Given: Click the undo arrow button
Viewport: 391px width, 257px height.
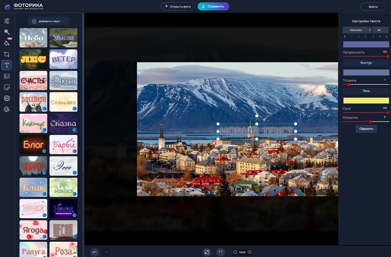Looking at the screenshot, I should [x=95, y=252].
